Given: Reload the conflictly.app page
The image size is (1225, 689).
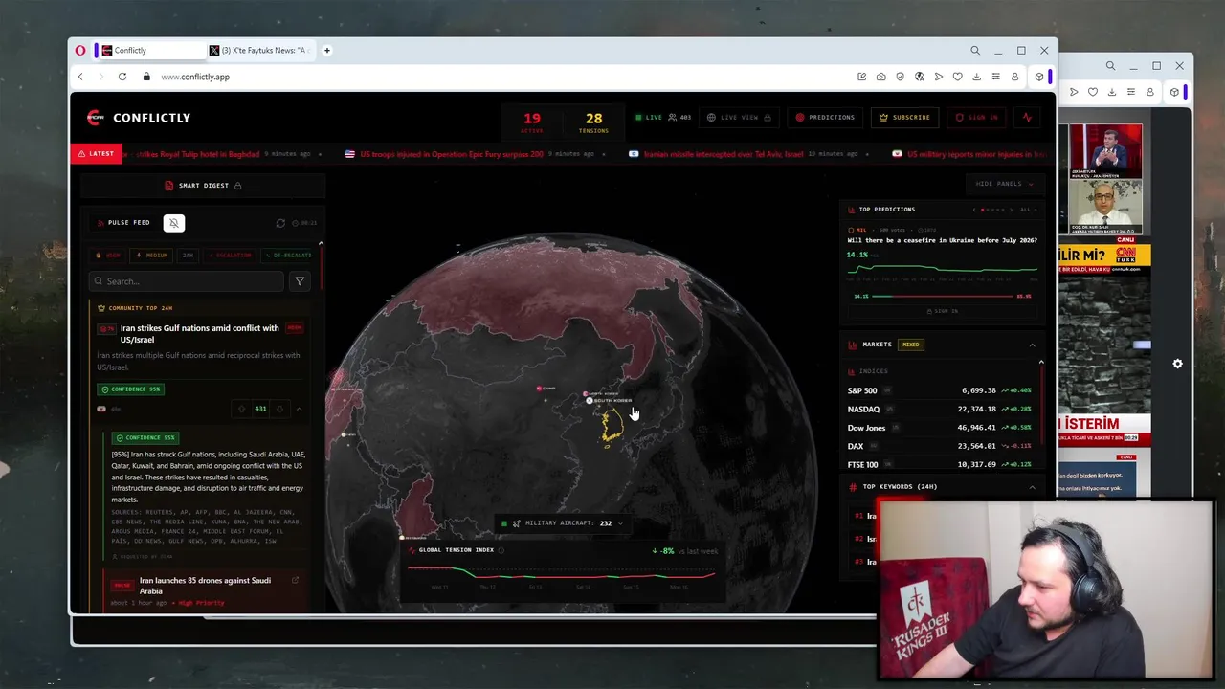Looking at the screenshot, I should (x=122, y=77).
